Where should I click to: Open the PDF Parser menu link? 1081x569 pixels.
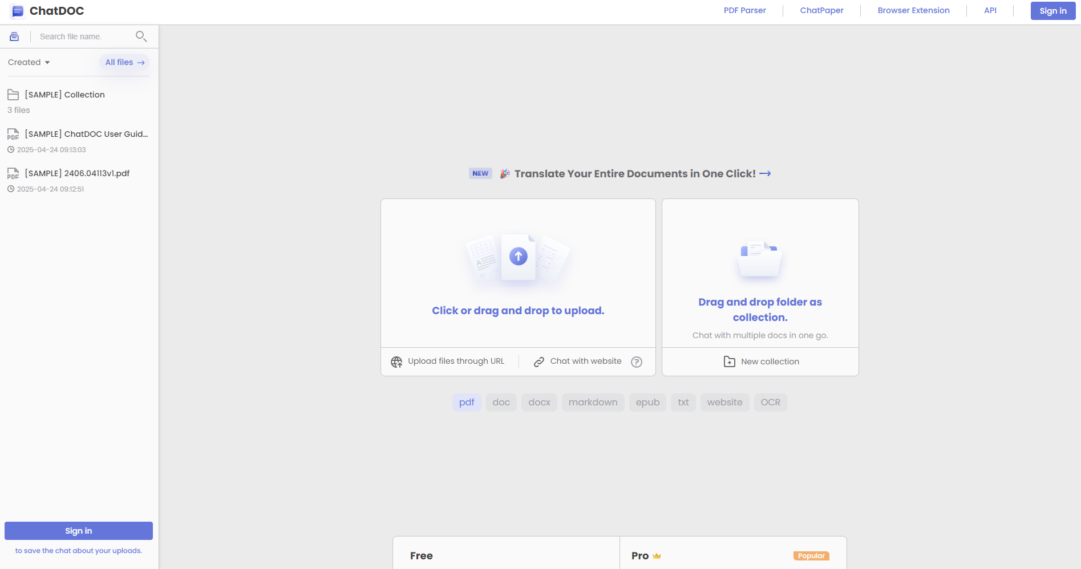pyautogui.click(x=744, y=10)
